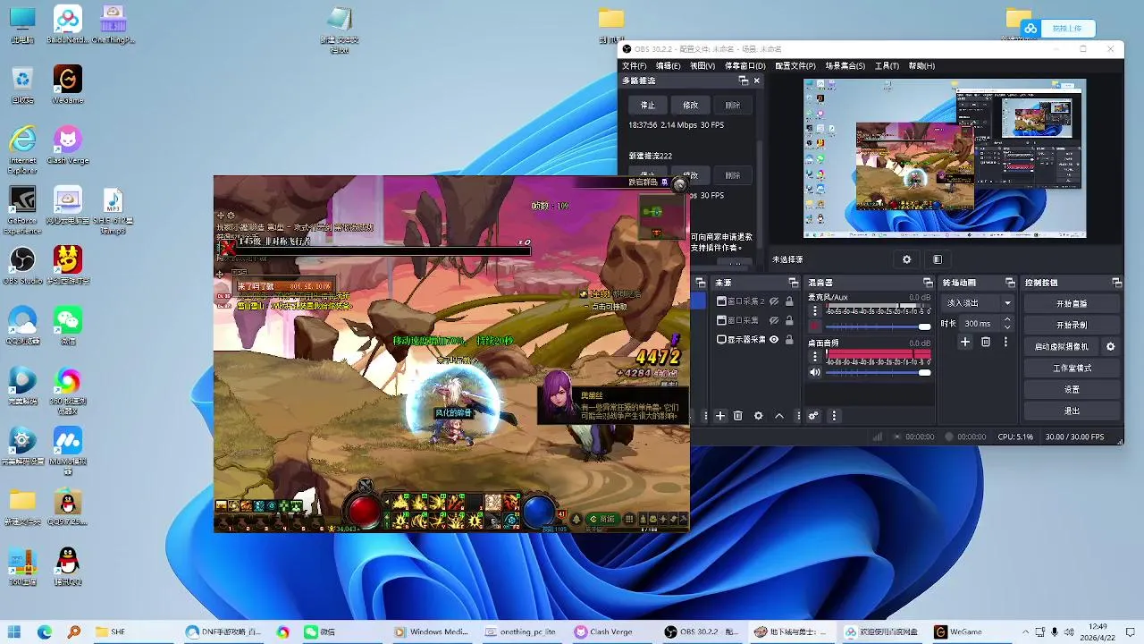Open the 场景集合(S) menu in OBS
The width and height of the screenshot is (1144, 644).
[845, 65]
